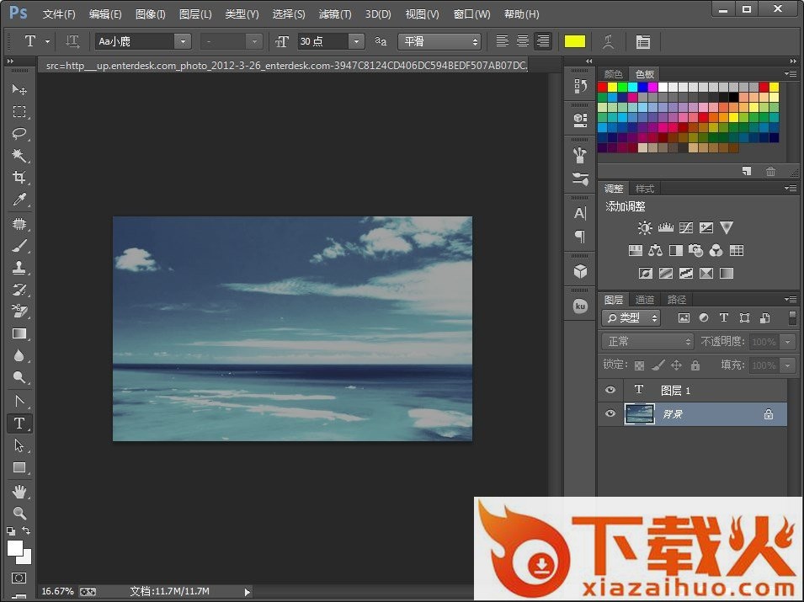Switch to the 通道 tab
The image size is (804, 602).
pyautogui.click(x=645, y=300)
